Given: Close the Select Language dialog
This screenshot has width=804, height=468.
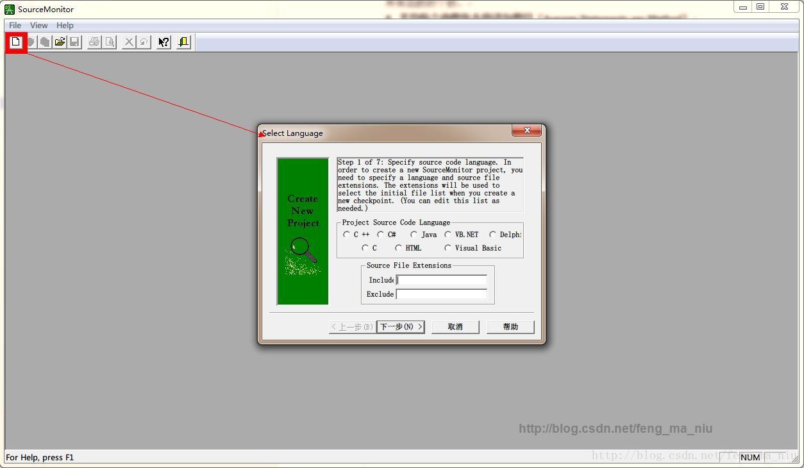Looking at the screenshot, I should (x=527, y=131).
